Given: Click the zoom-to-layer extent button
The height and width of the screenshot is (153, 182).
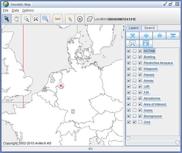Looking at the screenshot, I should pyautogui.click(x=133, y=44).
